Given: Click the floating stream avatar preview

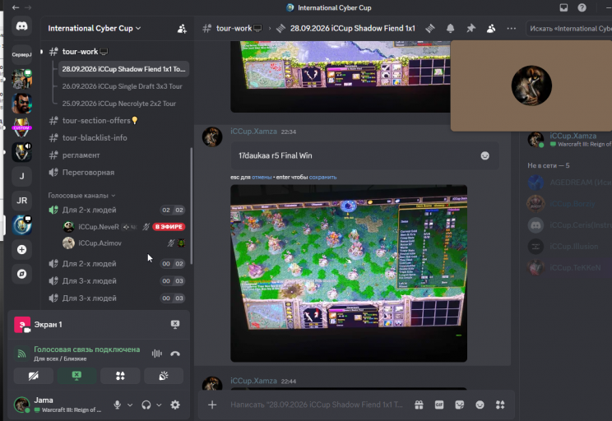Looking at the screenshot, I should (531, 86).
